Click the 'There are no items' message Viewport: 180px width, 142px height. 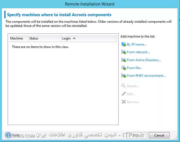(40, 47)
